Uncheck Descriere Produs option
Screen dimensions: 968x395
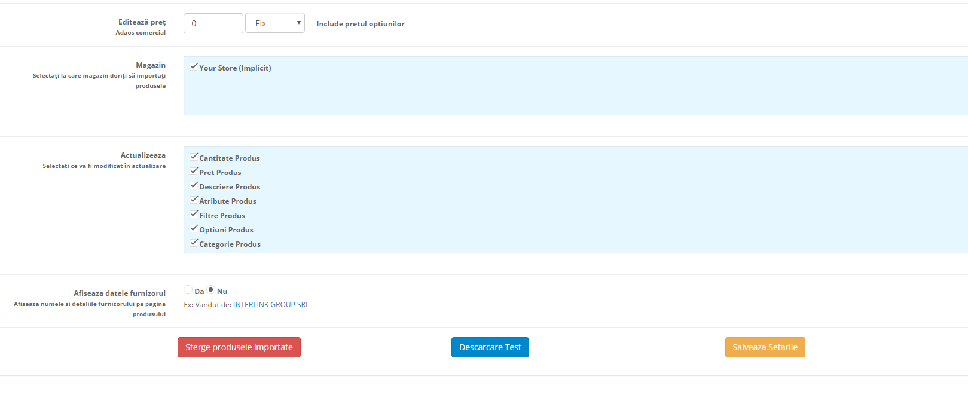[x=194, y=186]
